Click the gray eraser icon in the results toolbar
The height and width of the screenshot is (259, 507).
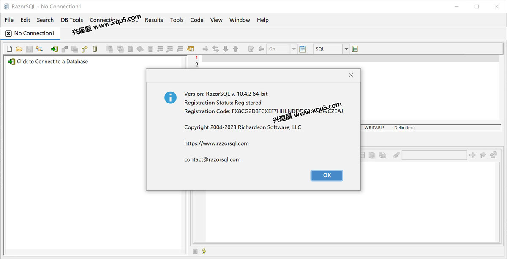[396, 155]
